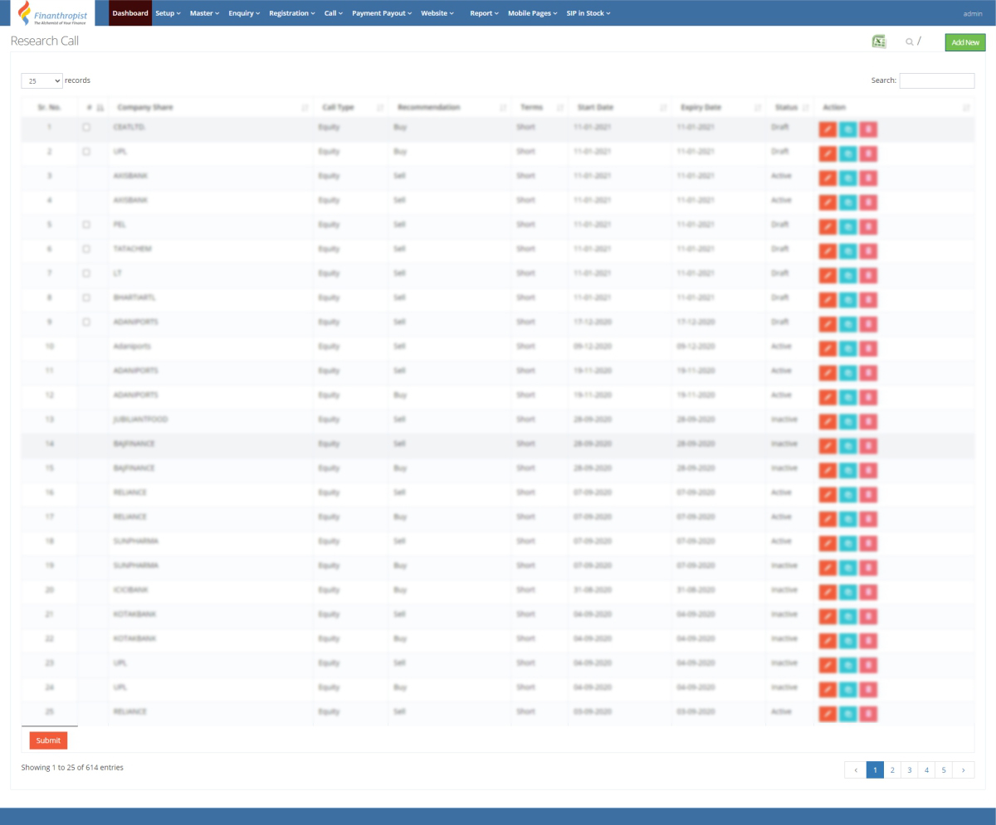
Task: Select page 4 in pagination
Action: pos(927,769)
